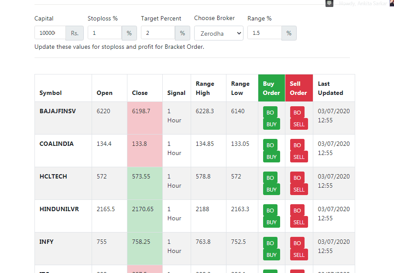The height and width of the screenshot is (273, 394).
Task: Click close value 6198.7
Action: click(x=141, y=111)
